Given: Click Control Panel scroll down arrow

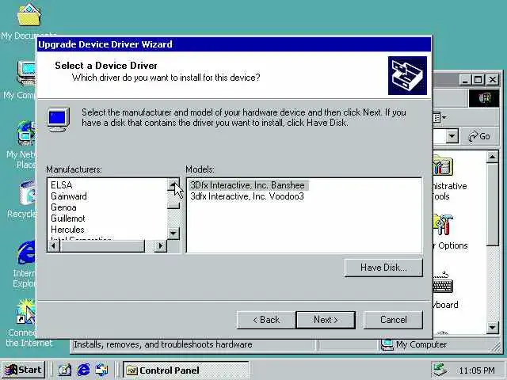Looking at the screenshot, I should tap(493, 327).
